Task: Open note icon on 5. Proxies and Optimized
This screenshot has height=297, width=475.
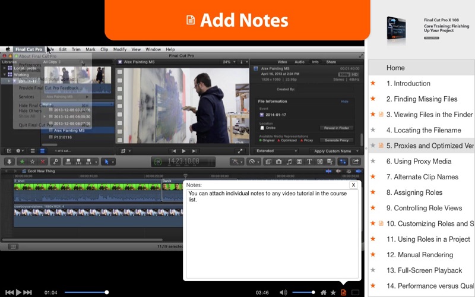Action: [381, 146]
